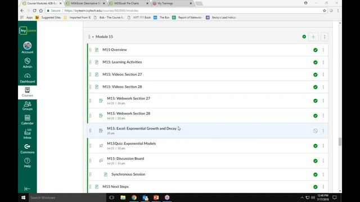Open options menu for M15: Discussion Board

point(323,161)
